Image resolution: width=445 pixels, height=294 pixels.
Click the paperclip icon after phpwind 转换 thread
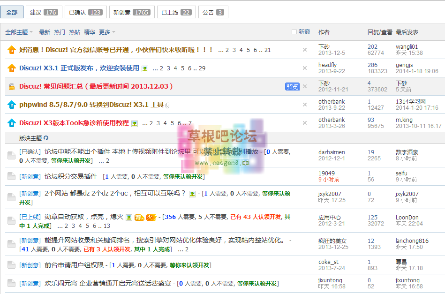click(167, 105)
